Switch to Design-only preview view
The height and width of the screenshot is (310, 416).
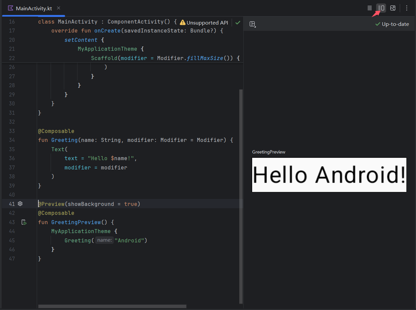(393, 8)
